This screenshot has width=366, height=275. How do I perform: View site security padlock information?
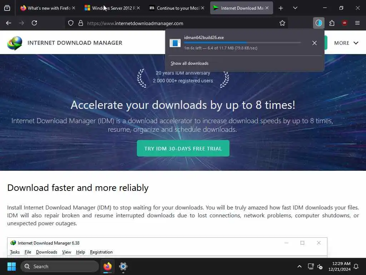81,23
